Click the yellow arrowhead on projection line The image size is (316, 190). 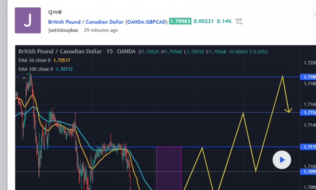tap(290, 110)
